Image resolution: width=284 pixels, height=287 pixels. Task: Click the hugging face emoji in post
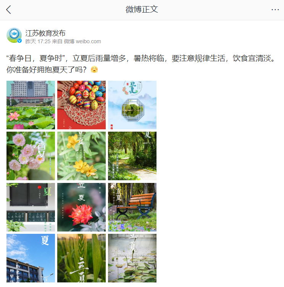tap(94, 70)
